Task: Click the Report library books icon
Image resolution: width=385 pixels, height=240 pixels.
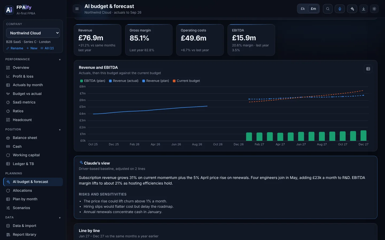Action: [8, 235]
